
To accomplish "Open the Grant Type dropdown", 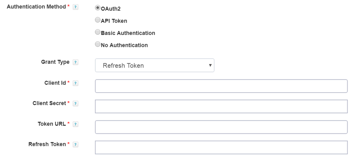I will pyautogui.click(x=154, y=66).
